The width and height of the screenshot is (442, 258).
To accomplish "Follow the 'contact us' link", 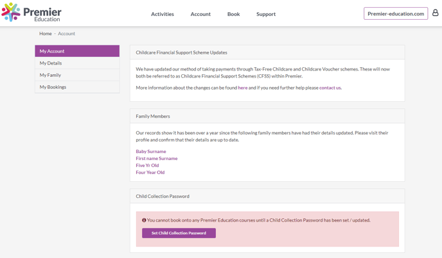I will (330, 88).
